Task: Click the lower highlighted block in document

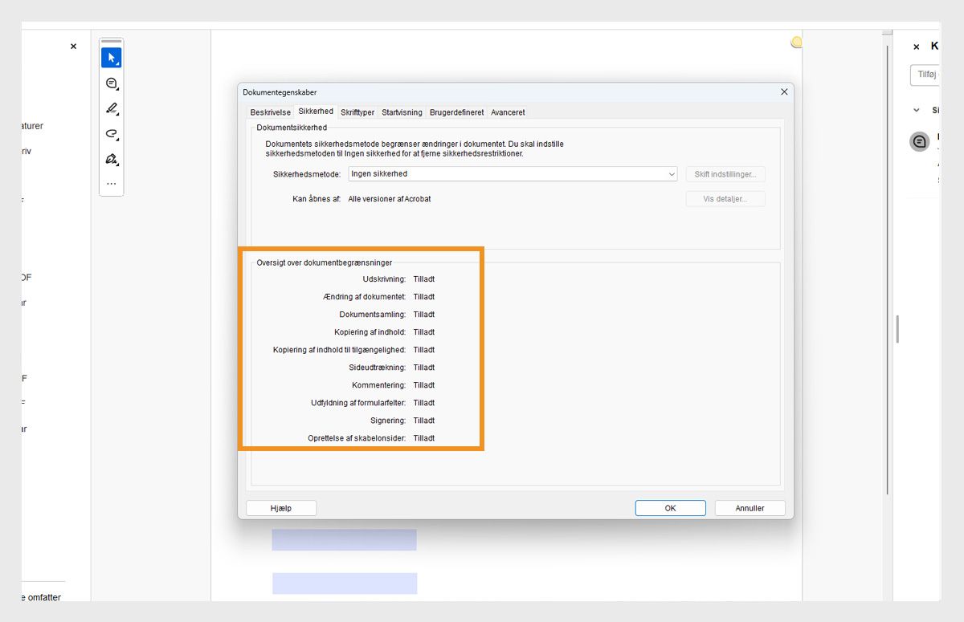Action: [344, 583]
